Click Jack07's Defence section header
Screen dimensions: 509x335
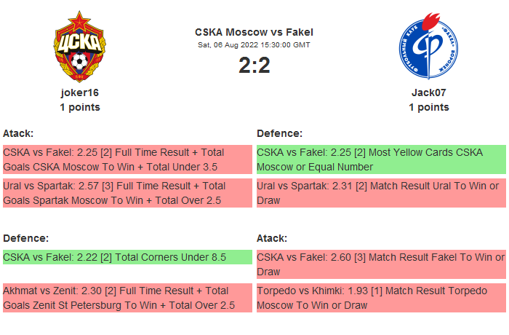pyautogui.click(x=279, y=133)
